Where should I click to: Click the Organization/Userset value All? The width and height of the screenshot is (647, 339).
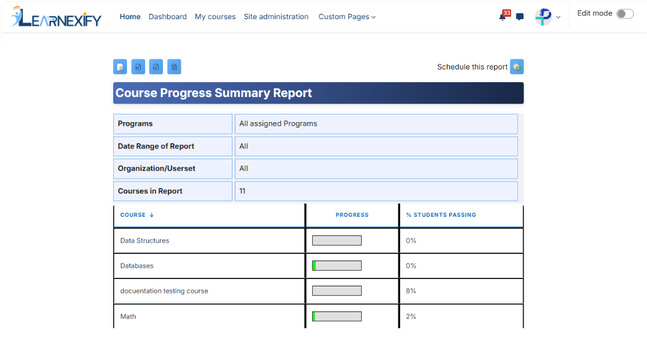point(376,169)
